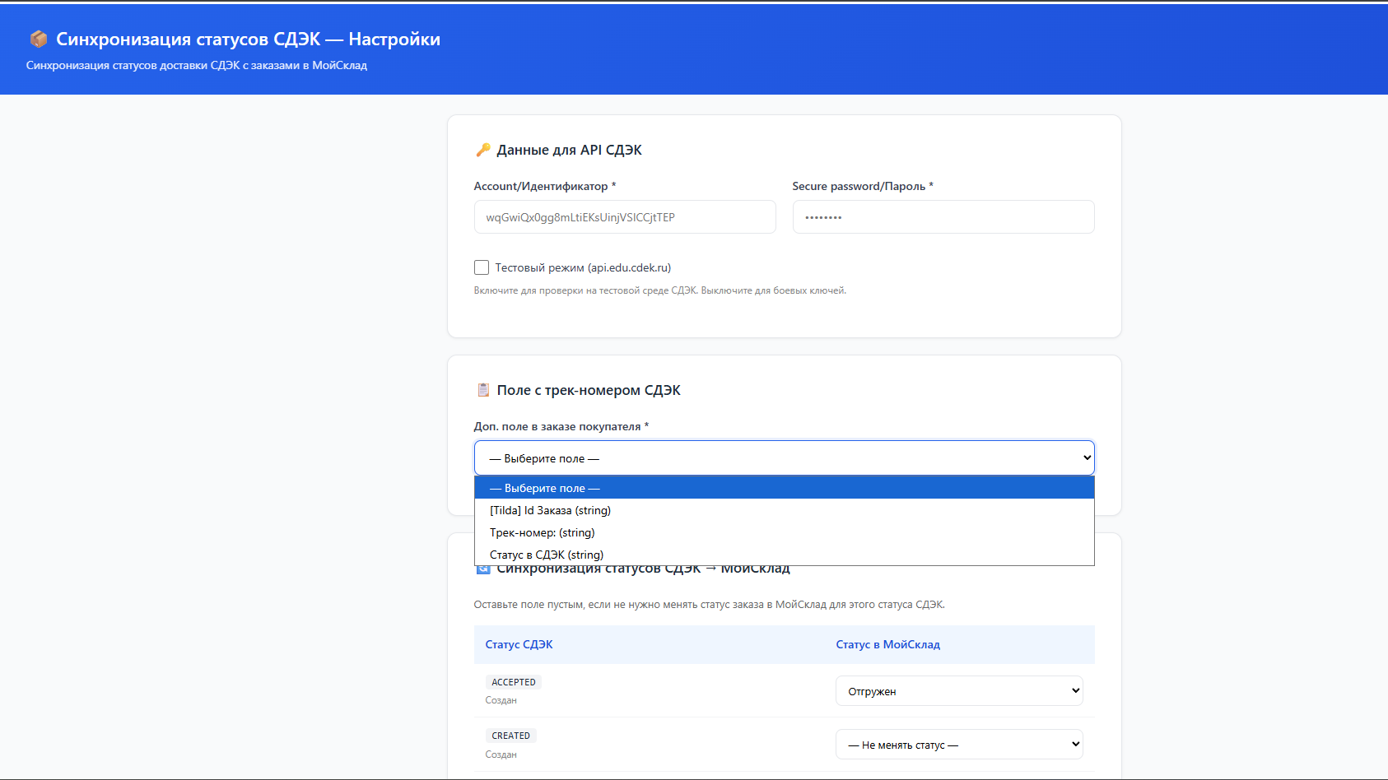The width and height of the screenshot is (1388, 780).
Task: Click the hint text starting with Оставьте поле пустым
Action: 710,605
